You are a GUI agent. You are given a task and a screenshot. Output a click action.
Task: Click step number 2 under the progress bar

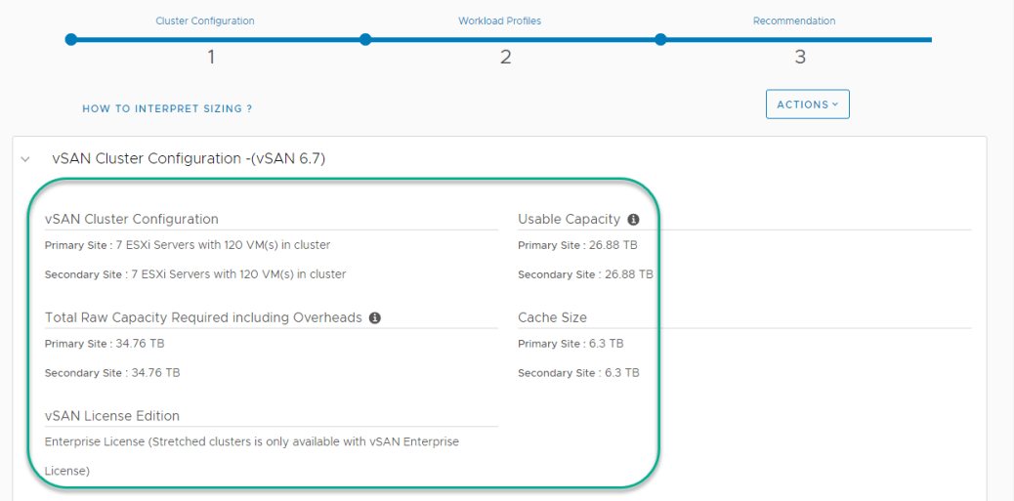pyautogui.click(x=506, y=58)
